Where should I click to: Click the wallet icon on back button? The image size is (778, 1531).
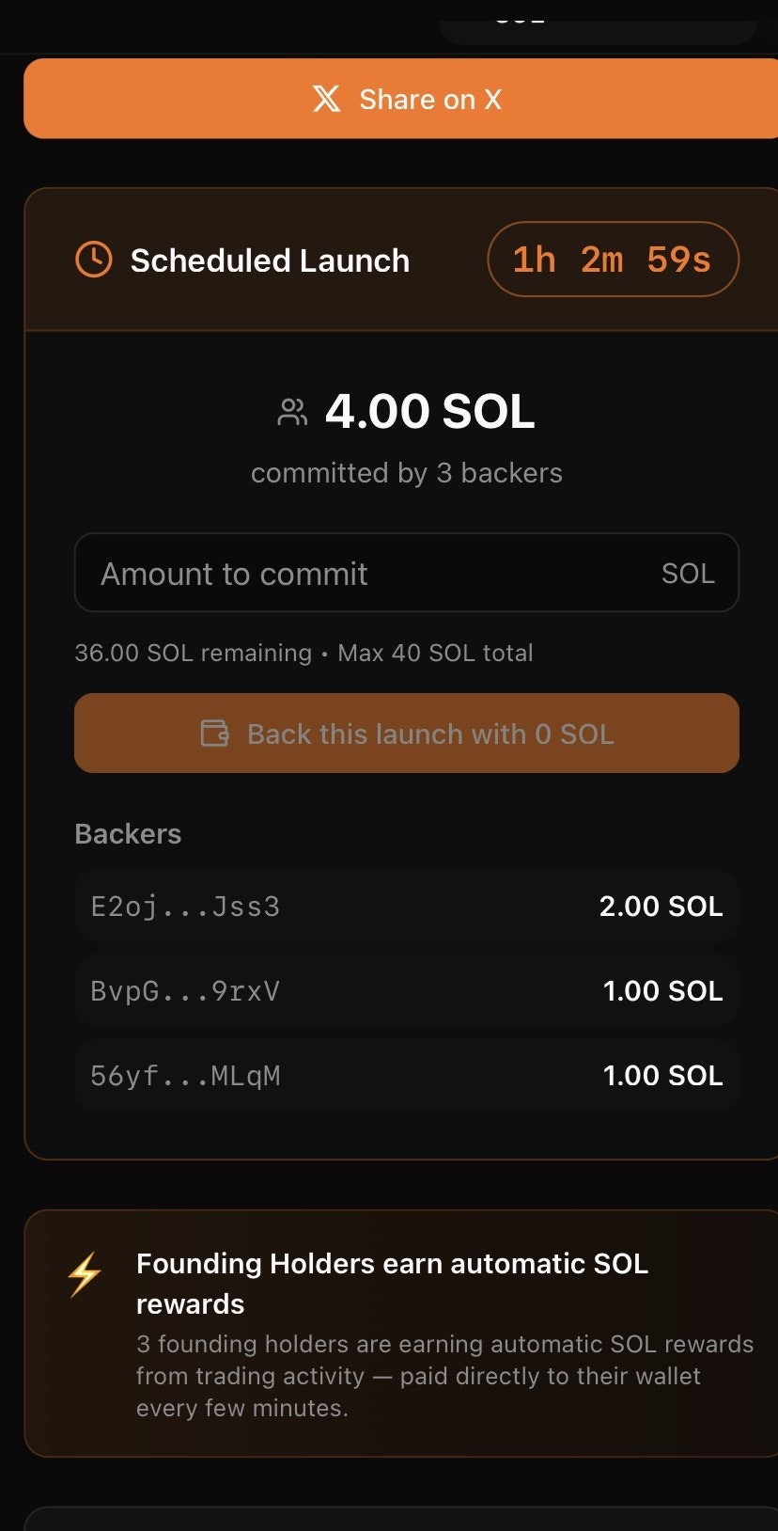[x=215, y=734]
